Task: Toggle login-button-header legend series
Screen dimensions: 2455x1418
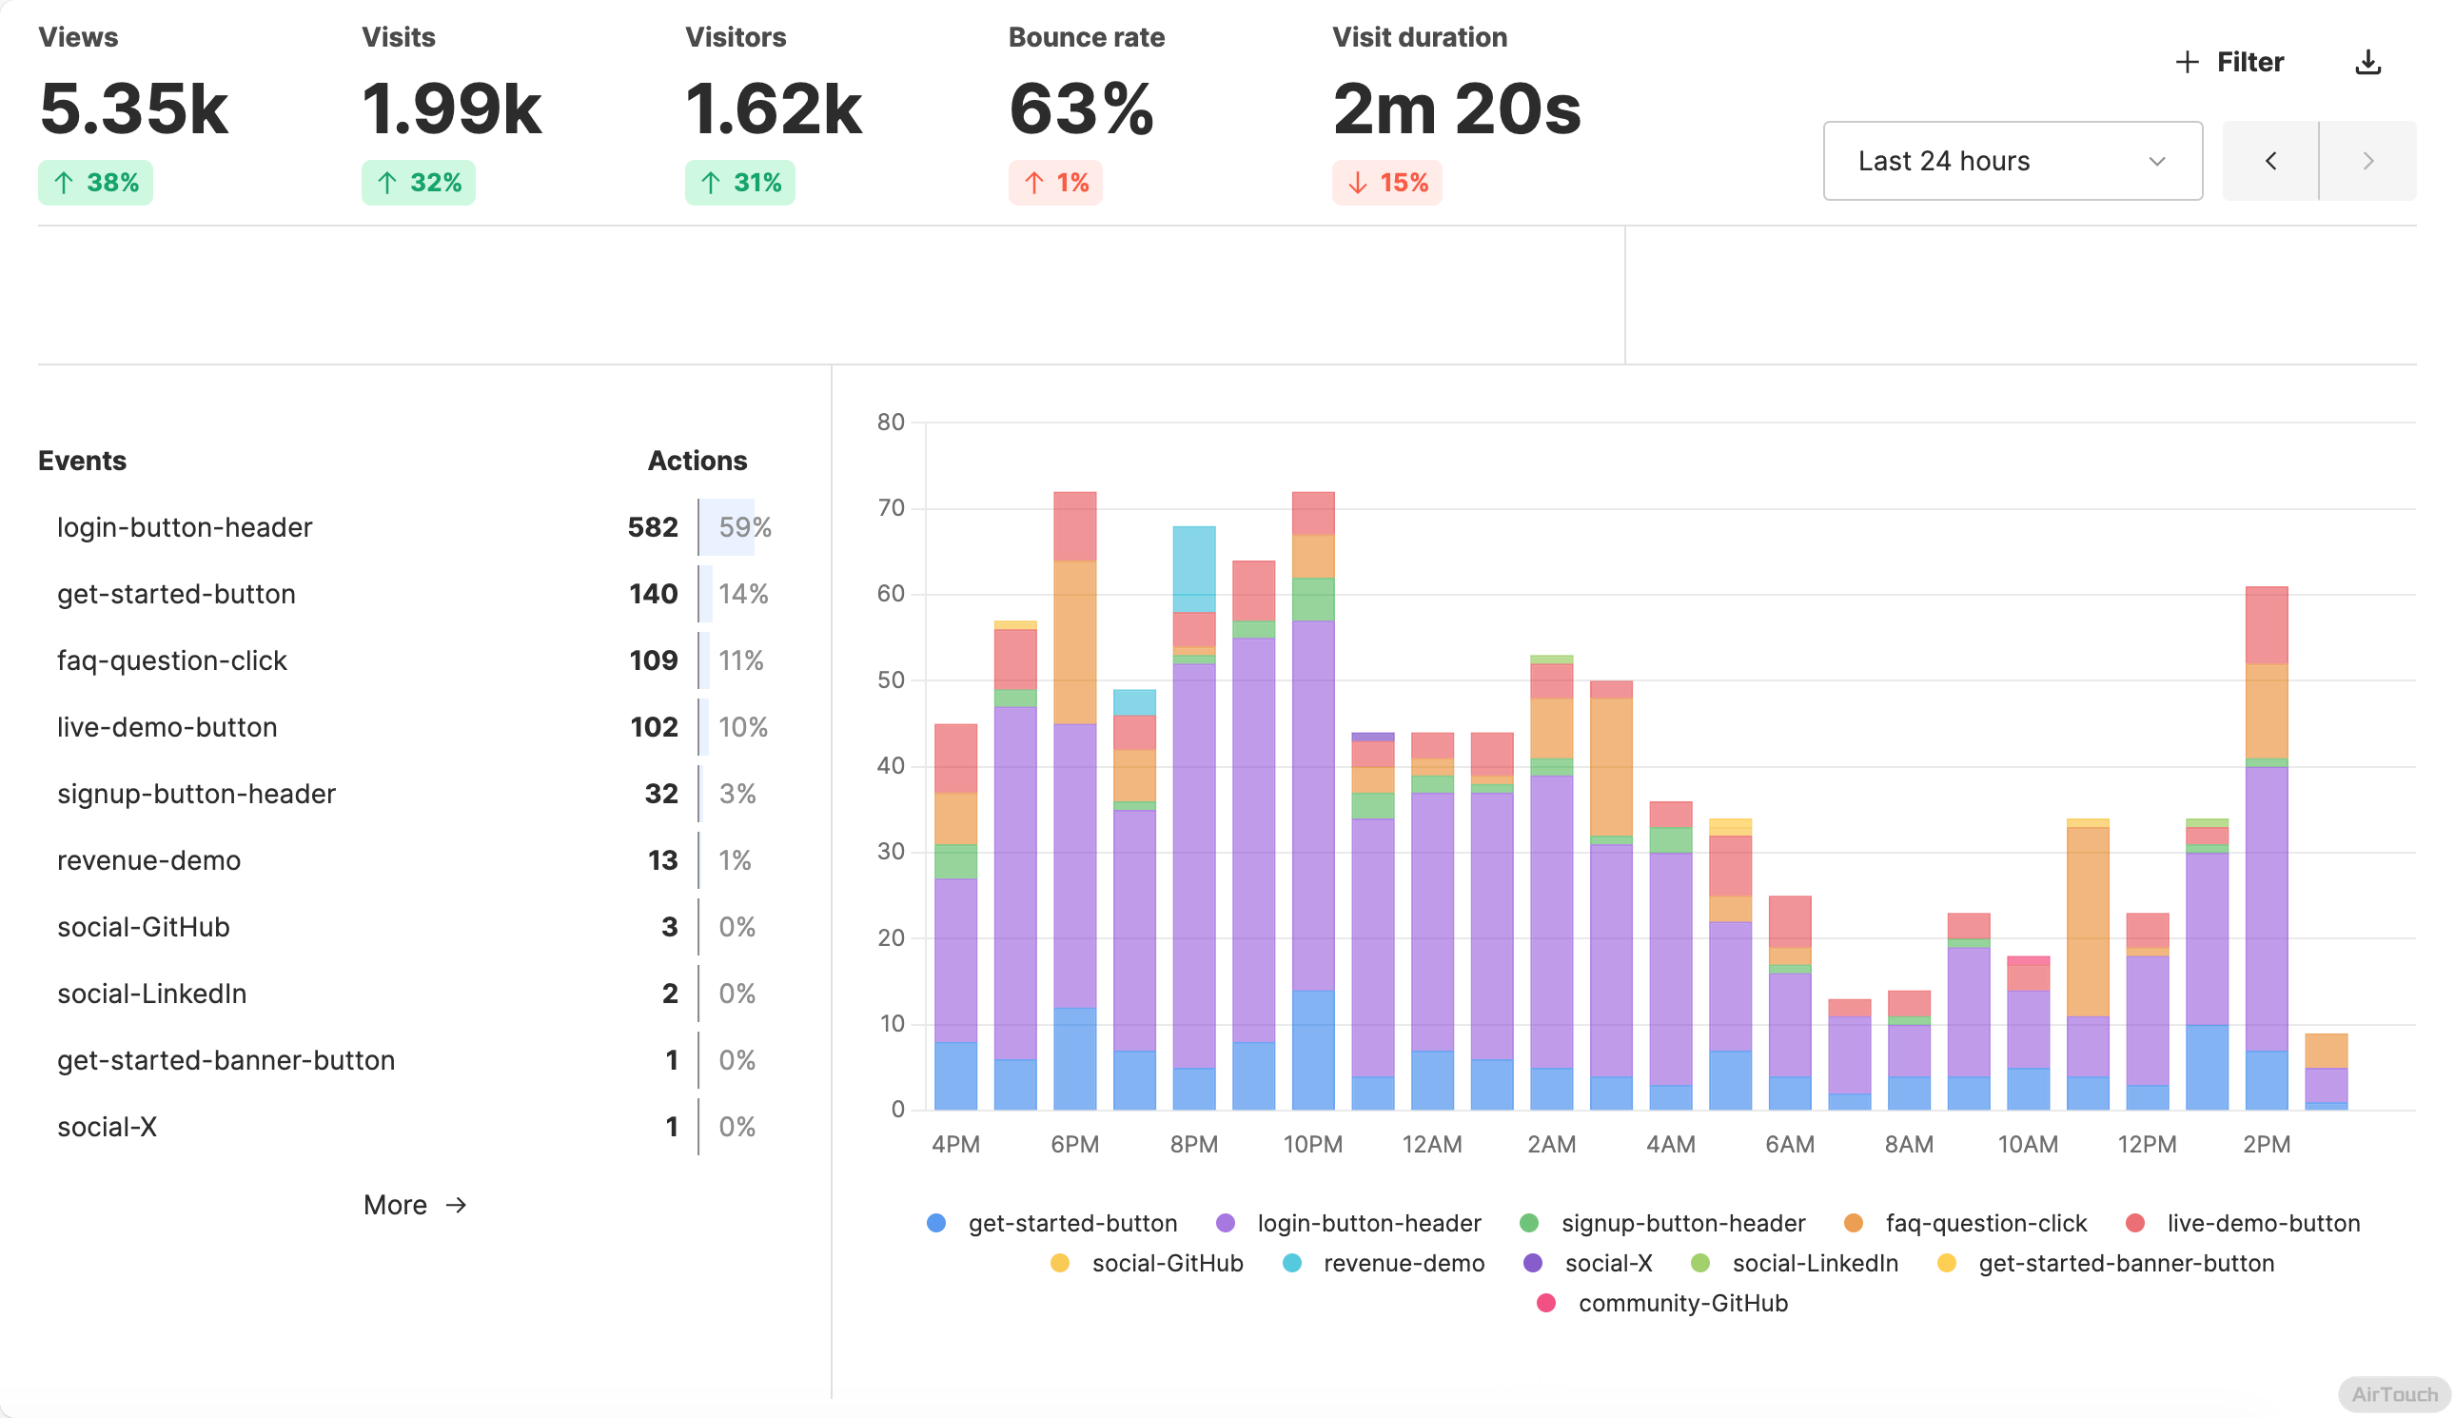Action: [1225, 1223]
